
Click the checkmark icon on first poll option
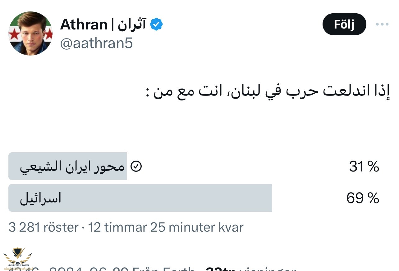(x=136, y=167)
